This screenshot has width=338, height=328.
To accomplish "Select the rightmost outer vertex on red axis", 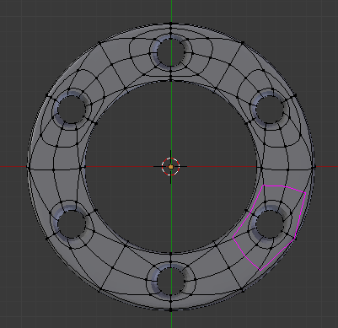I will tap(314, 167).
